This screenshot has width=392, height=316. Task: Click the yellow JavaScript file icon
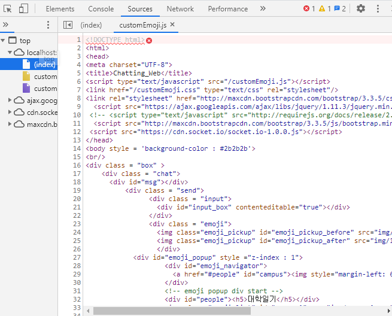point(26,76)
